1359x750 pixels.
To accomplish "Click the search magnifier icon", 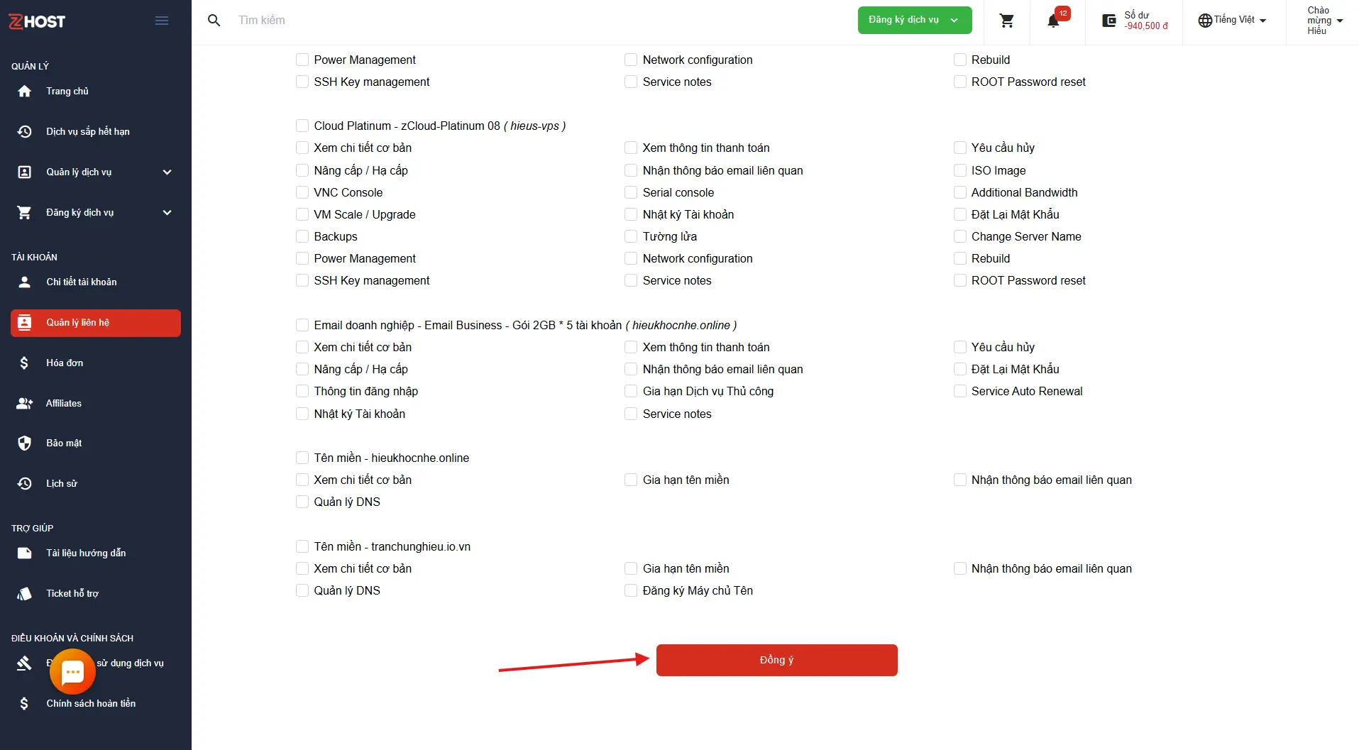I will coord(214,21).
